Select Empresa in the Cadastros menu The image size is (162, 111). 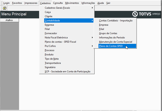(69, 25)
